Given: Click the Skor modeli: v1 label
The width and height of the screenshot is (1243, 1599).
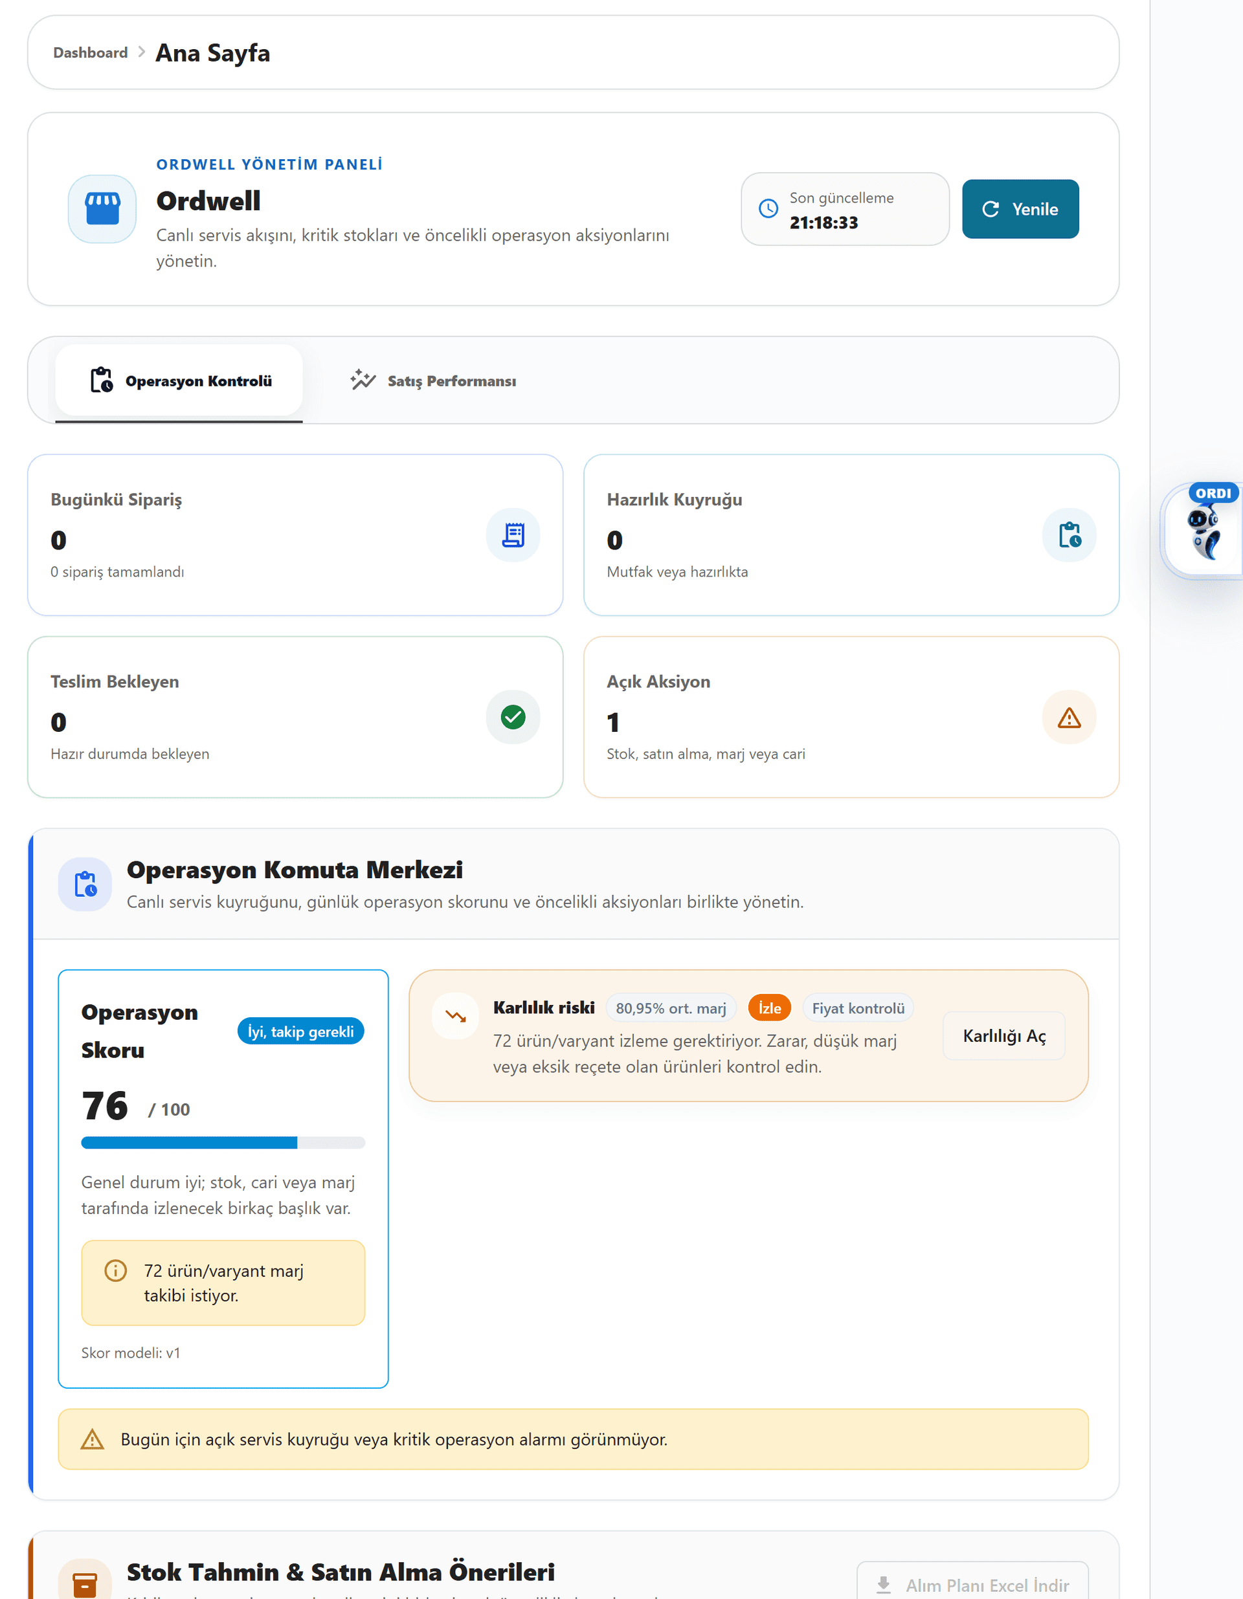Looking at the screenshot, I should (x=130, y=1353).
